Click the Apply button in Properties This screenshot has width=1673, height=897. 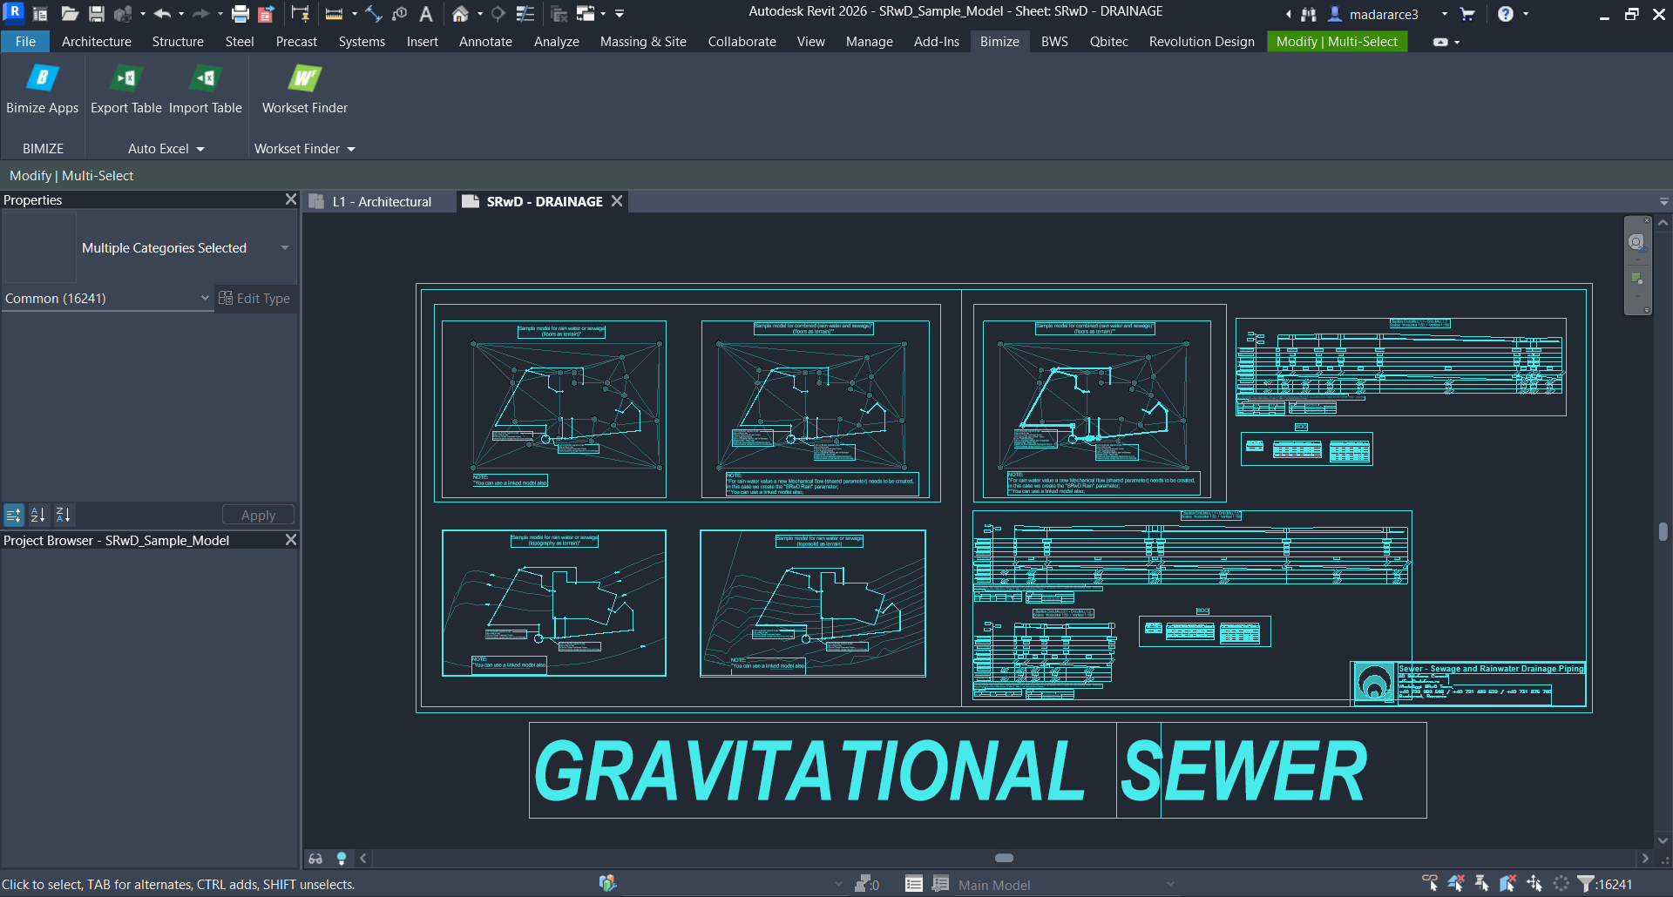(258, 516)
